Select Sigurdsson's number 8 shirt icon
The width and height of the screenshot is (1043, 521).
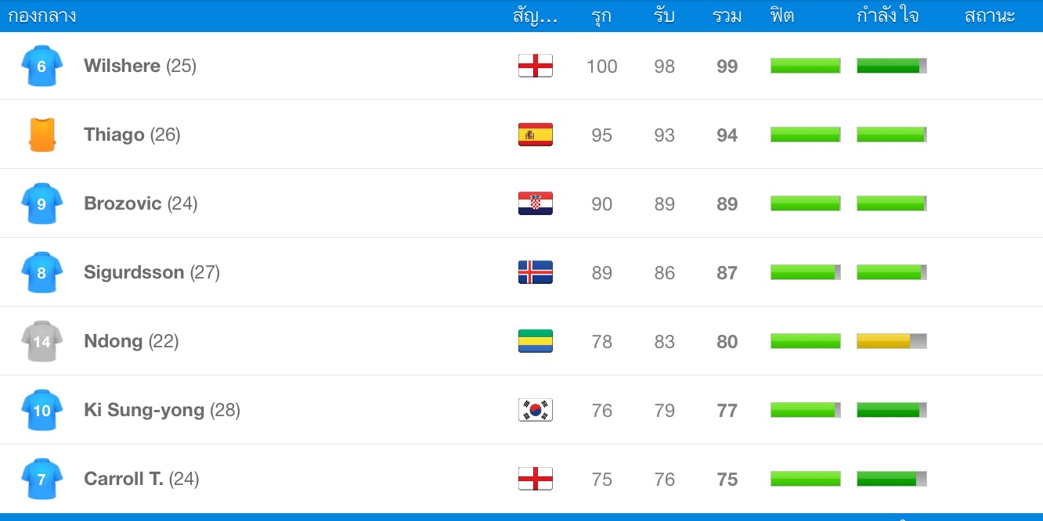click(x=42, y=272)
